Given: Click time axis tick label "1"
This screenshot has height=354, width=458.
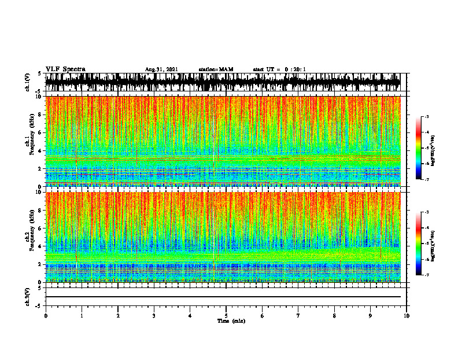Looking at the screenshot, I should [x=82, y=316].
